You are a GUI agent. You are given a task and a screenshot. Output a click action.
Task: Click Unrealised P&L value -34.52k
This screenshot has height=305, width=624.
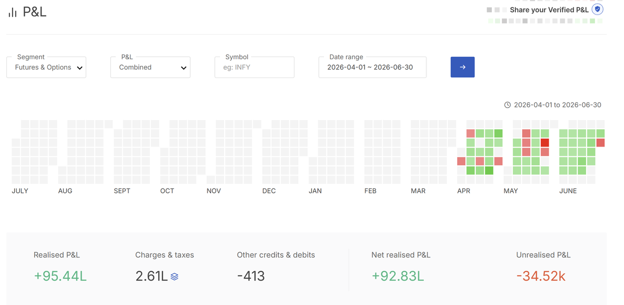pos(541,276)
